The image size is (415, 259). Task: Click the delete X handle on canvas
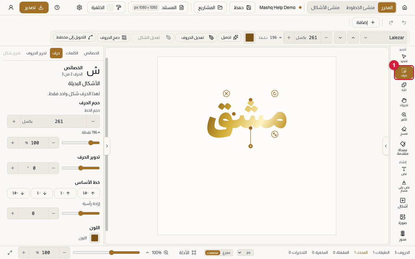226,94
